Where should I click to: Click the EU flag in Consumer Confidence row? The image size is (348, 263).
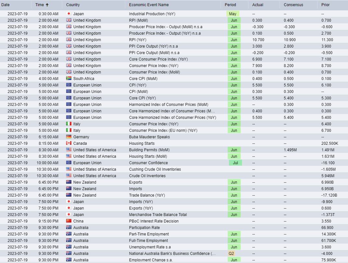69,162
